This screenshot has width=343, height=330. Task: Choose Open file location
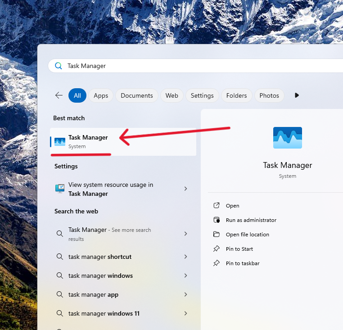click(248, 235)
